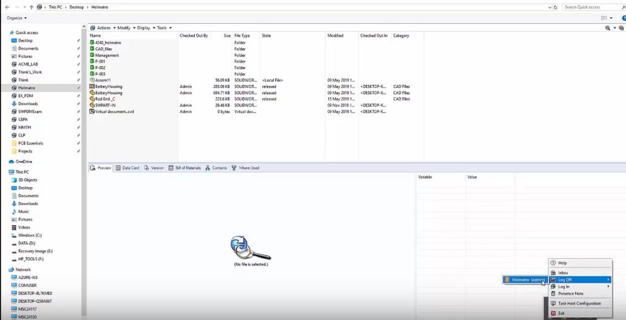Switch to the Version tab

coord(154,168)
